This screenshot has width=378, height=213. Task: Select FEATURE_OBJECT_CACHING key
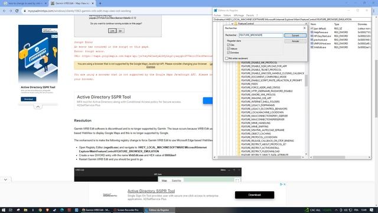[256, 134]
